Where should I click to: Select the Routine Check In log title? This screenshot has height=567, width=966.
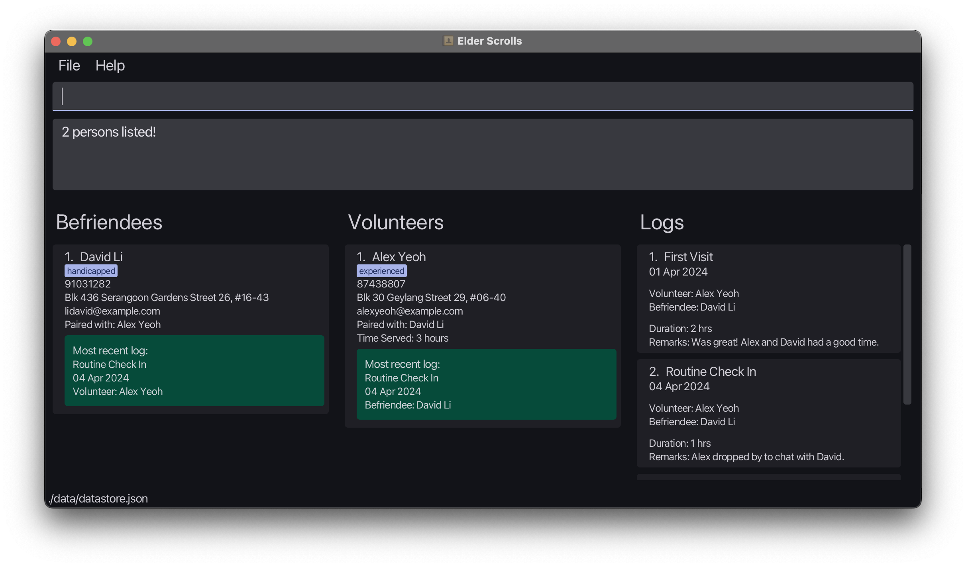711,371
